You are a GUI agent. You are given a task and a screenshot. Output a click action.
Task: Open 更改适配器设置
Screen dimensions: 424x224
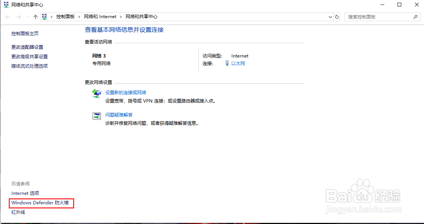pyautogui.click(x=28, y=47)
